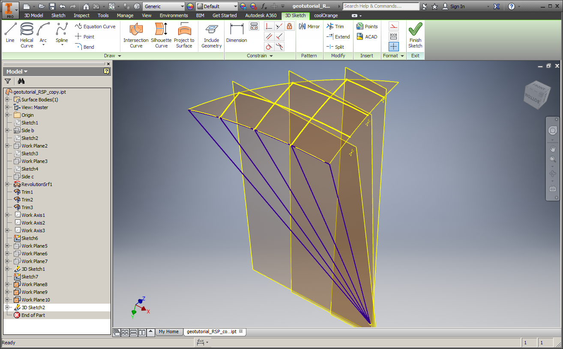Viewport: 563px width, 349px height.
Task: Click the Save icon in quick access toolbar
Action: point(52,6)
